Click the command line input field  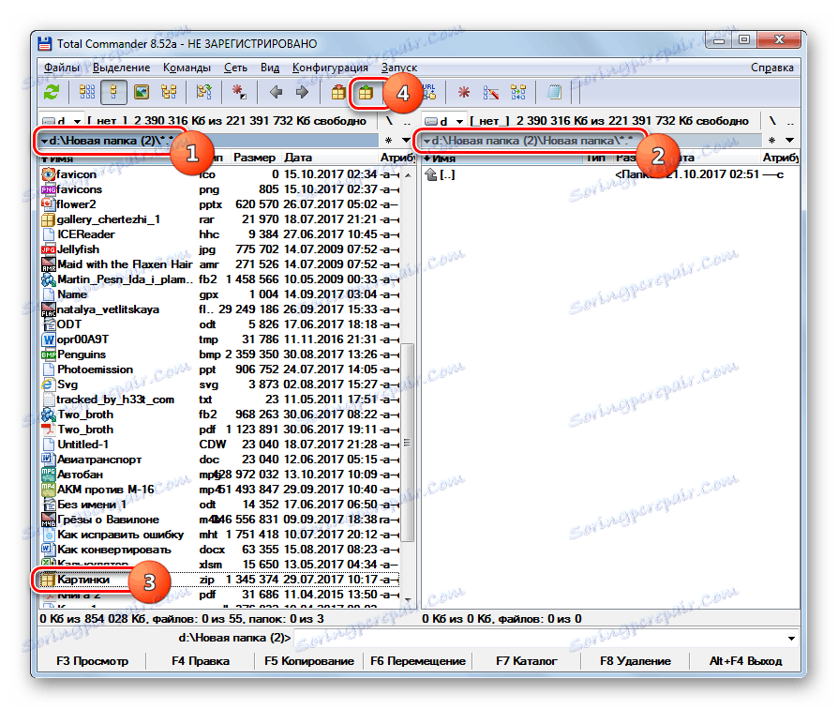(x=539, y=638)
